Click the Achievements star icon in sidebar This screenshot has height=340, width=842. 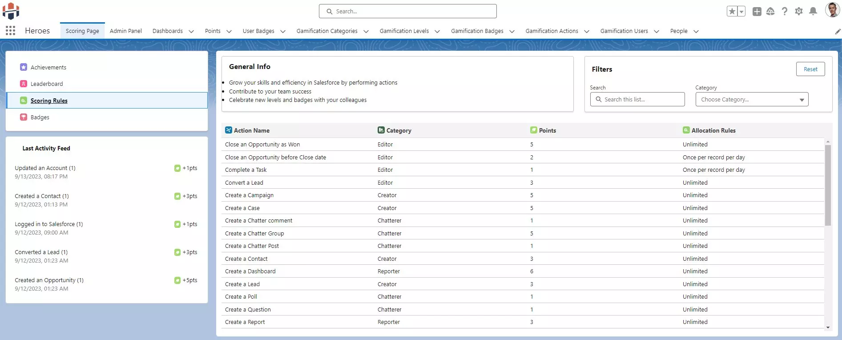[x=24, y=67]
